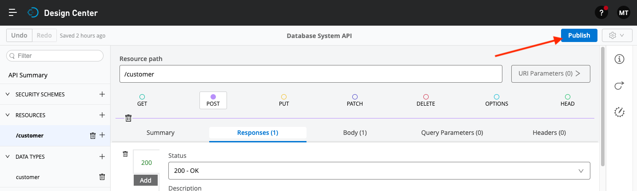This screenshot has height=191, width=637.
Task: Select the GET method
Action: point(142,100)
